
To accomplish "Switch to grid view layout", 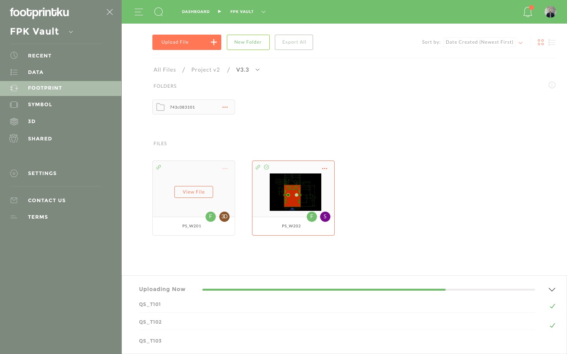I will (541, 42).
